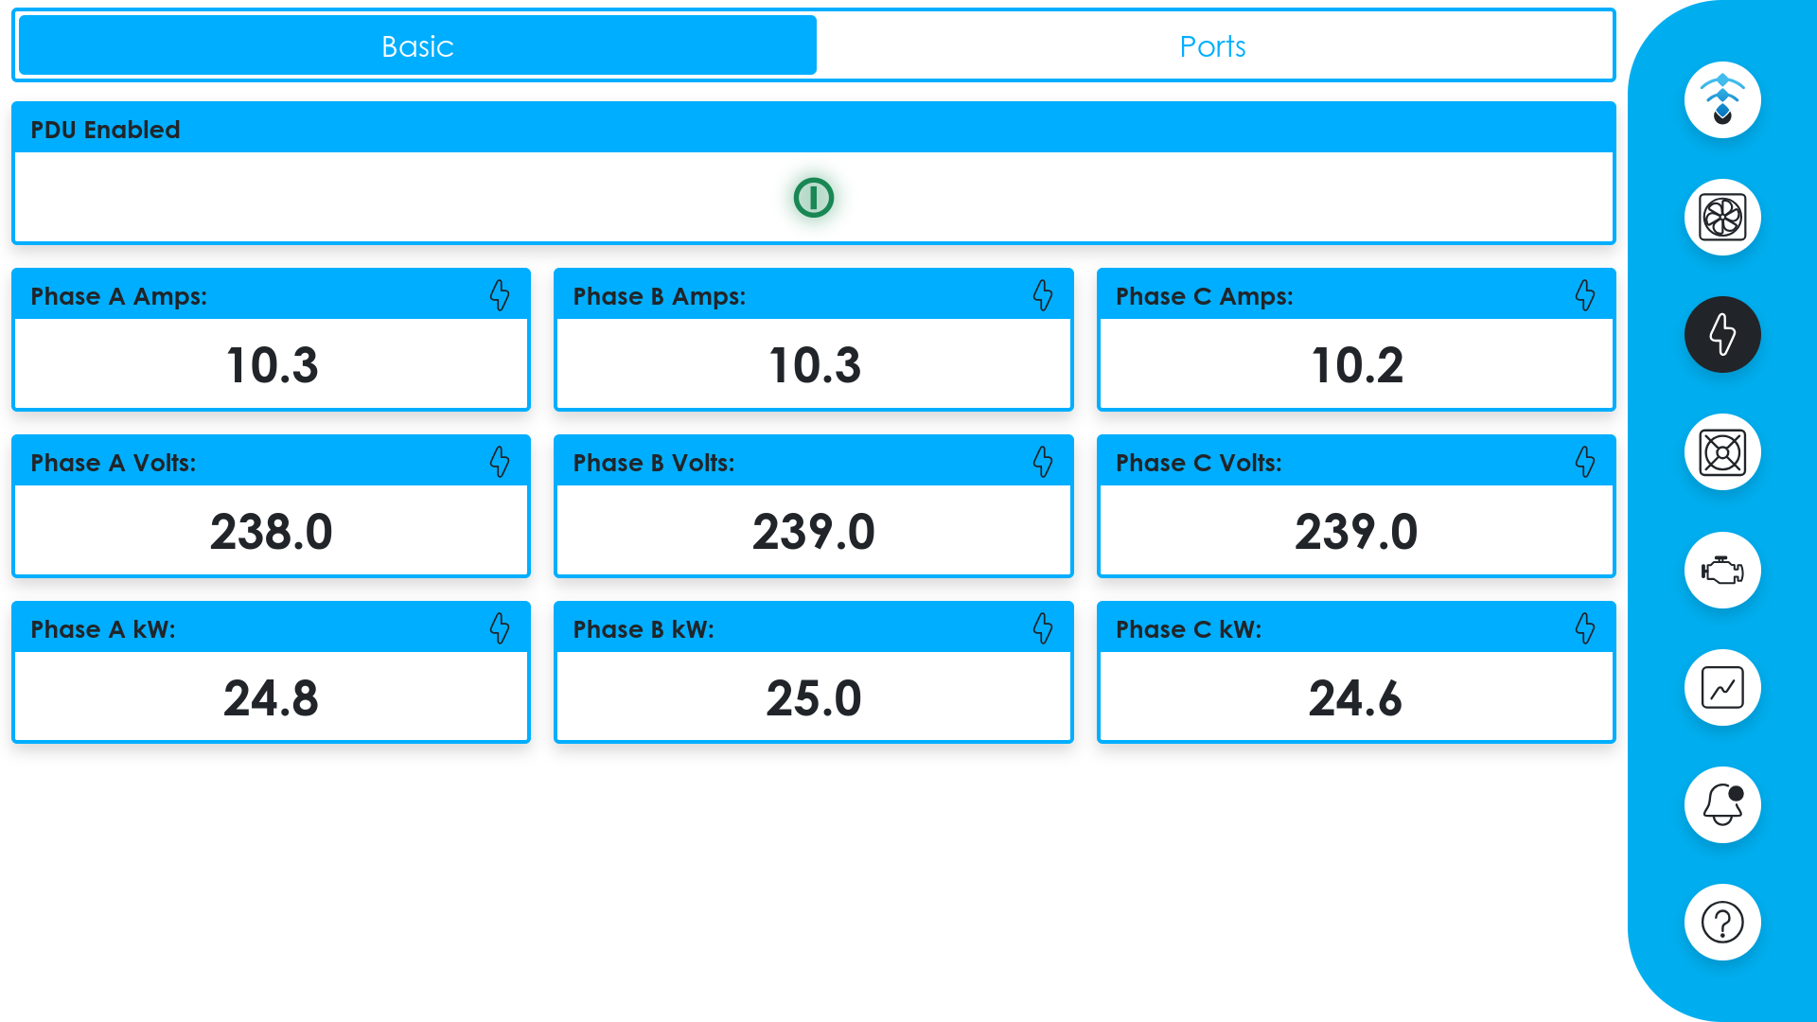The width and height of the screenshot is (1817, 1022).
Task: Open the exhaust fan grille icon in sidebar
Action: 1722,452
